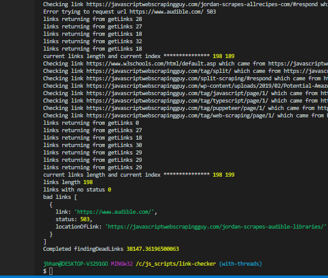
Task: Click the elapsed time value 38147.36196500063
Action: (x=153, y=249)
